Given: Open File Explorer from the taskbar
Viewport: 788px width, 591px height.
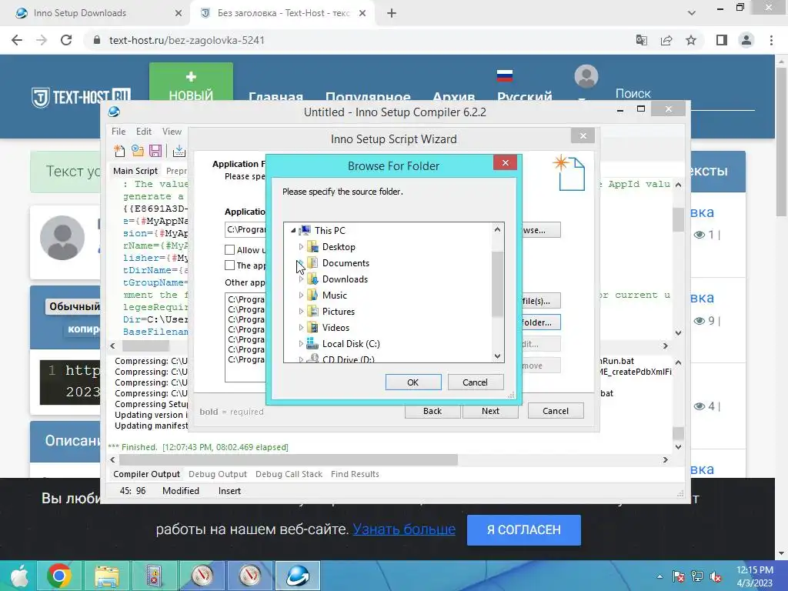Looking at the screenshot, I should pos(106,576).
